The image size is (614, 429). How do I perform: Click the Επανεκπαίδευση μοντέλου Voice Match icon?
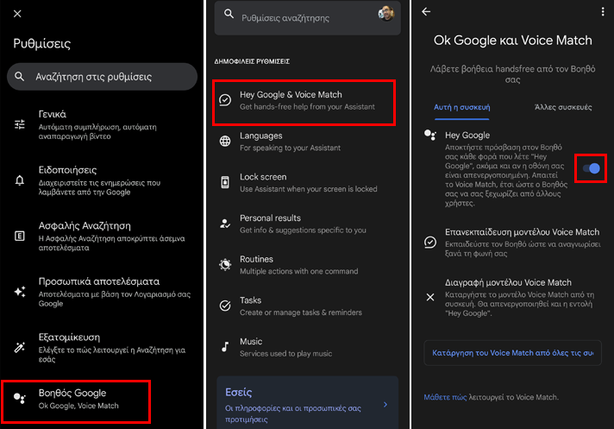430,242
